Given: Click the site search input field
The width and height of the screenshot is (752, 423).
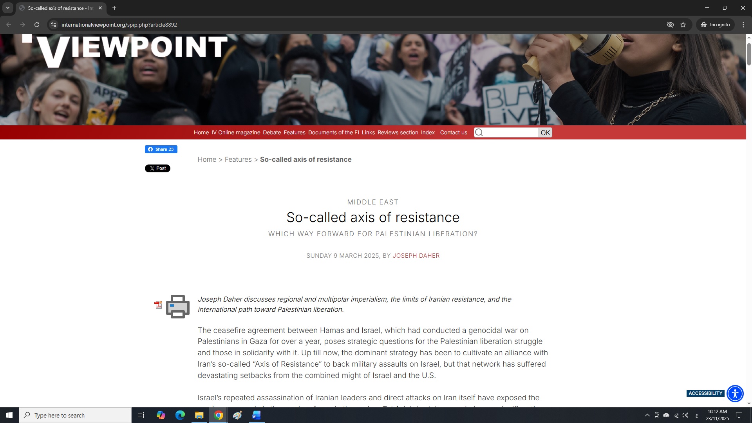Looking at the screenshot, I should (x=506, y=132).
